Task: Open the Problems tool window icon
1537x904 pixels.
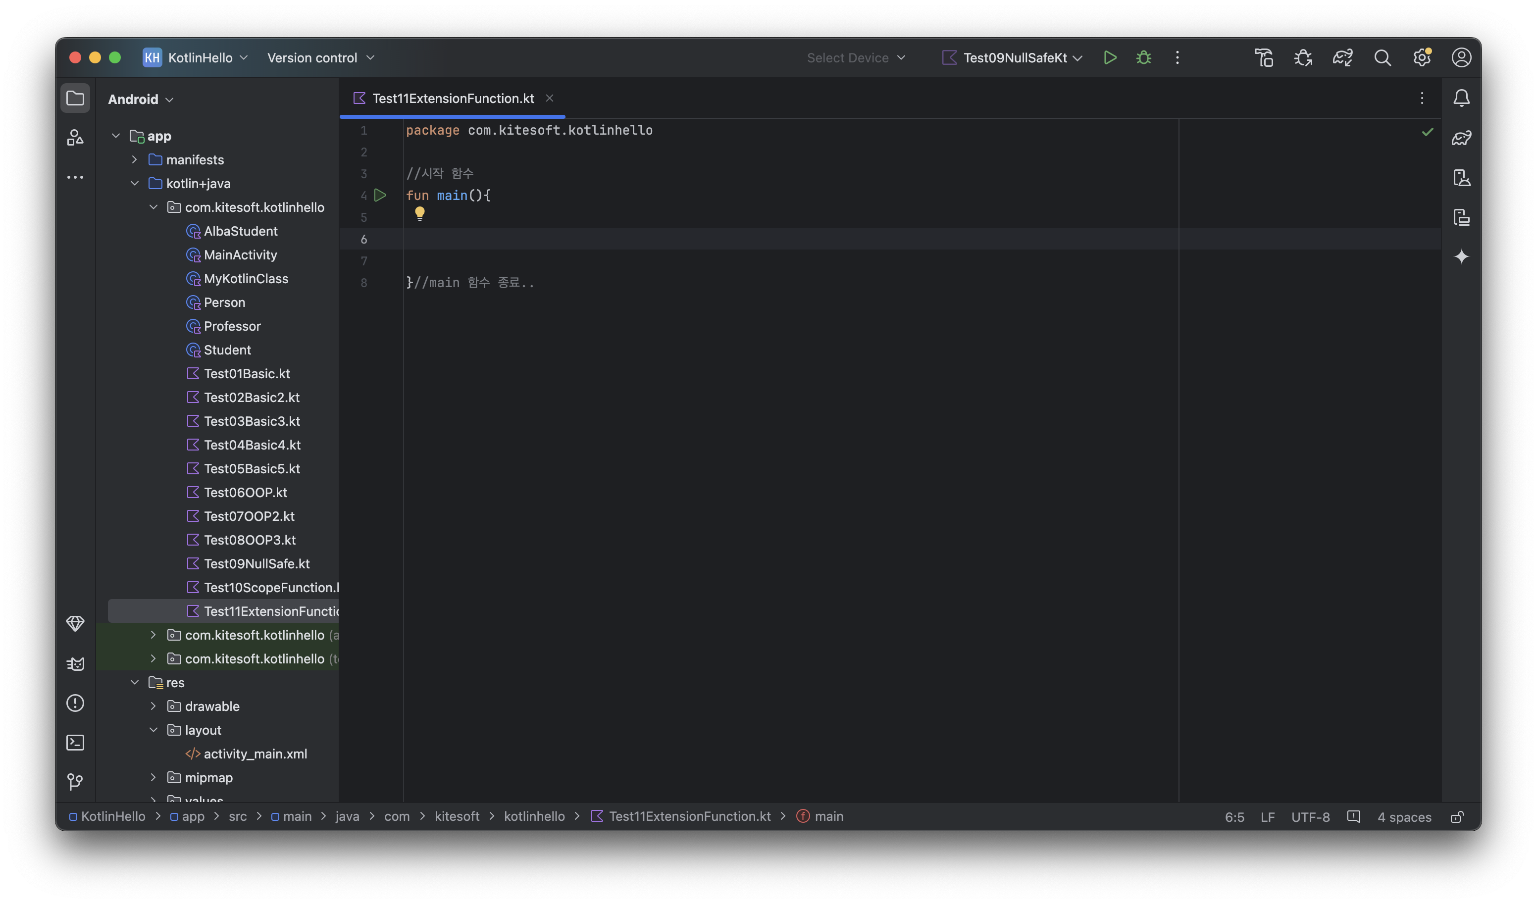Action: (75, 703)
